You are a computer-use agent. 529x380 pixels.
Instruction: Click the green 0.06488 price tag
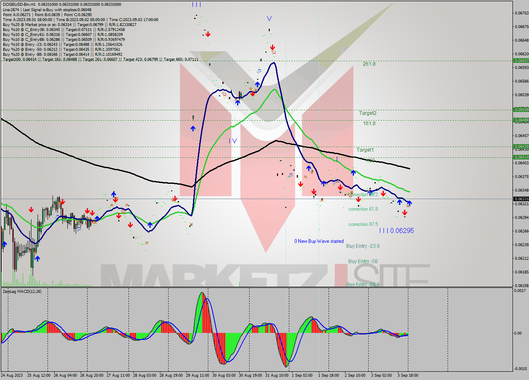pos(521,120)
